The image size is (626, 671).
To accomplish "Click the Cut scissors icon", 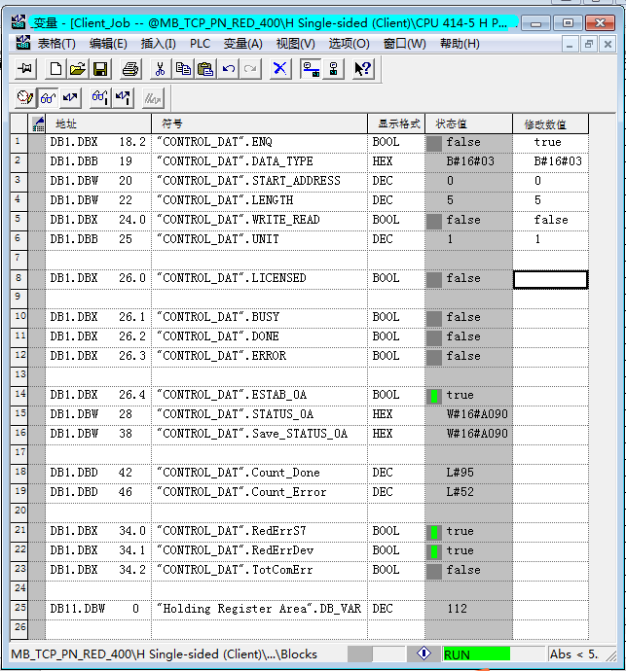I will click(x=162, y=68).
